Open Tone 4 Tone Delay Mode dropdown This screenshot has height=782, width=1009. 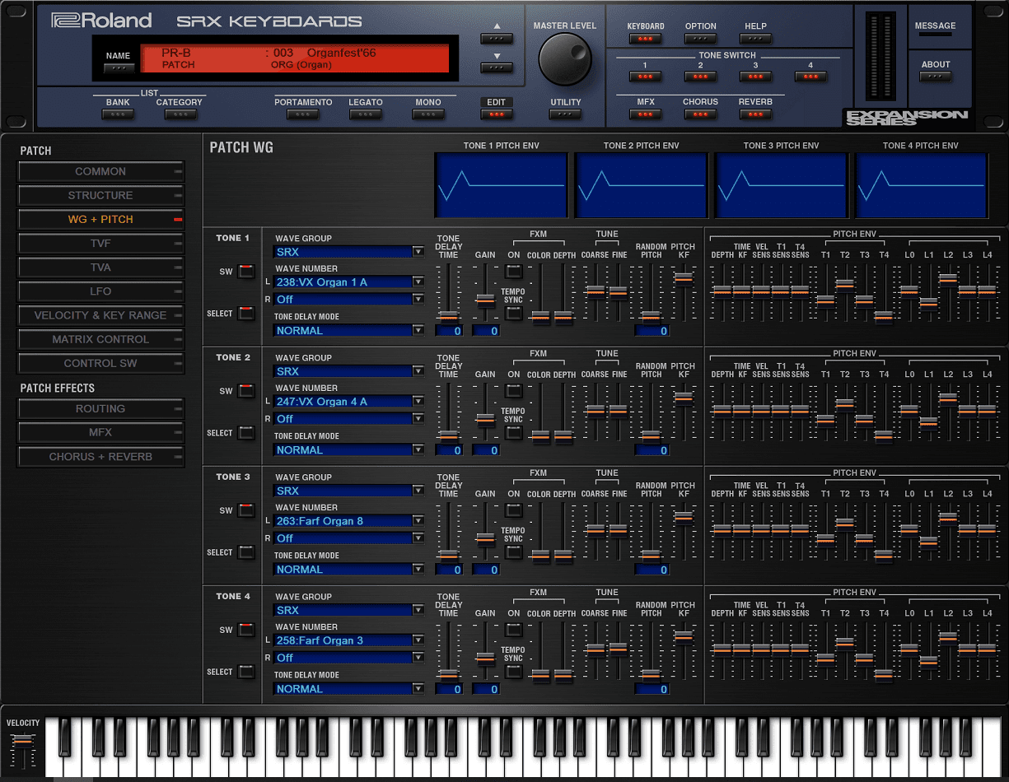(x=349, y=688)
